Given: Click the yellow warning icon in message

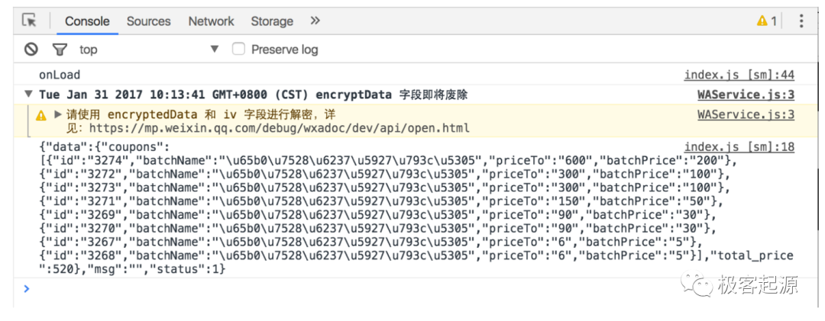Looking at the screenshot, I should click(41, 116).
